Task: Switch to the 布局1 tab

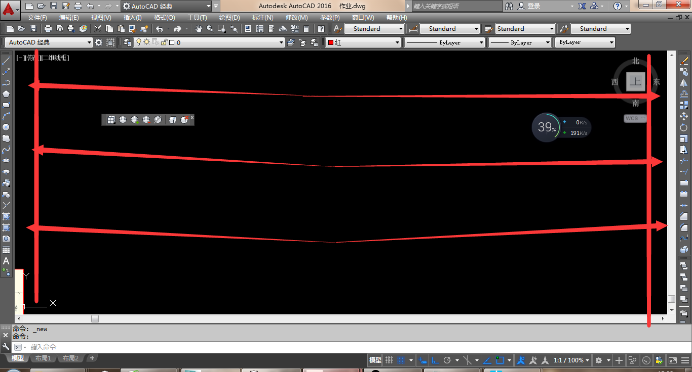Action: pos(43,358)
